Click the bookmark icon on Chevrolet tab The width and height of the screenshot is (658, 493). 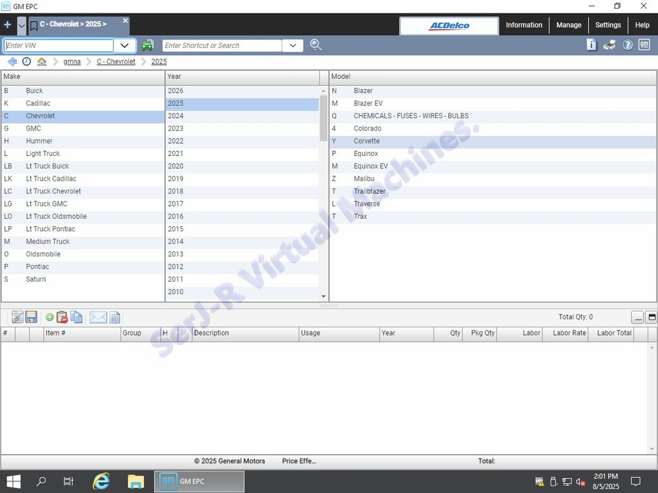pyautogui.click(x=33, y=26)
